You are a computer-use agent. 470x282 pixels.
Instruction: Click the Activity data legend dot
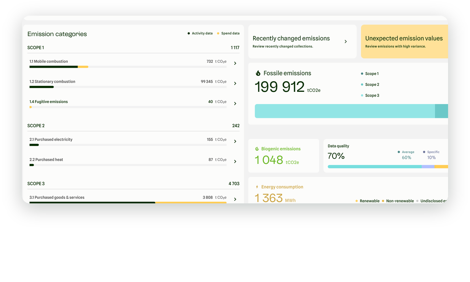[189, 33]
